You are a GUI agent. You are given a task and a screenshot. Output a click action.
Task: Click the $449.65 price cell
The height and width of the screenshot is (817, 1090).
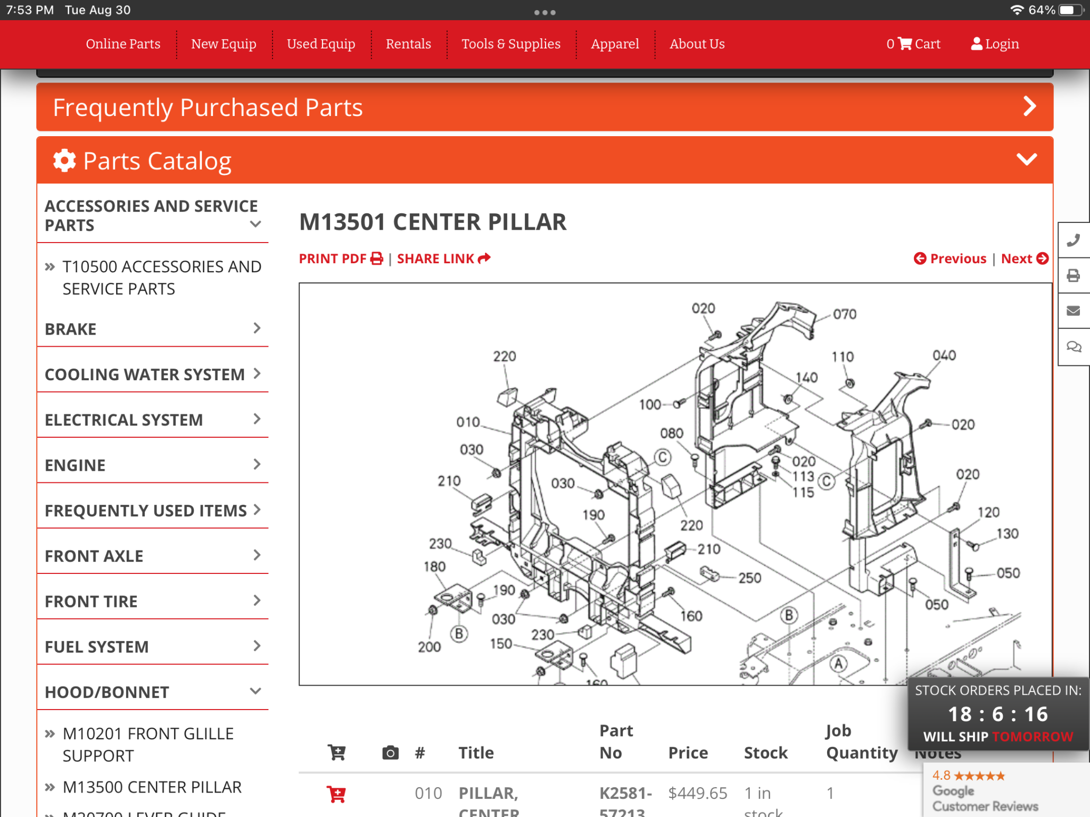coord(697,793)
